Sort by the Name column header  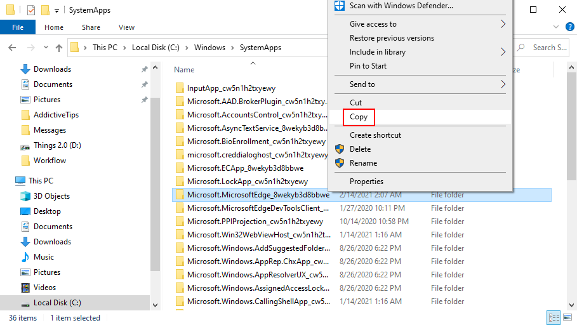pyautogui.click(x=184, y=70)
